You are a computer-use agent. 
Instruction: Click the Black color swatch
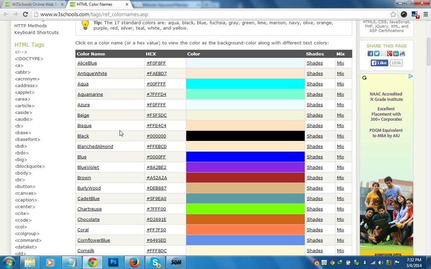(x=245, y=136)
